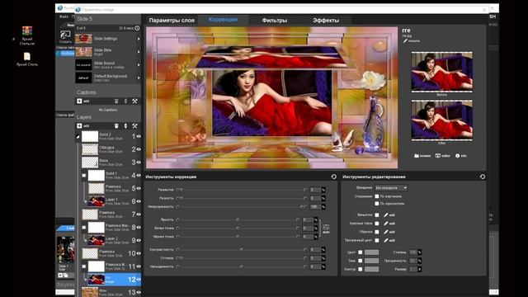Open the effects tab
The width and height of the screenshot is (528, 297).
point(326,20)
